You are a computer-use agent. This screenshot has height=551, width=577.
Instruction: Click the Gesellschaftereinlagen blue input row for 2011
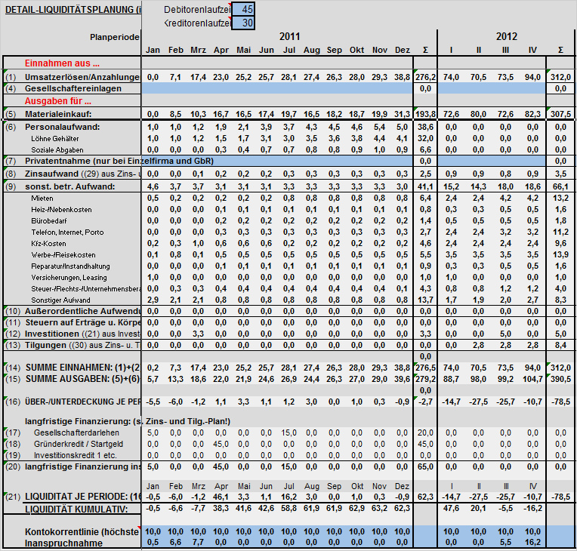tap(277, 88)
